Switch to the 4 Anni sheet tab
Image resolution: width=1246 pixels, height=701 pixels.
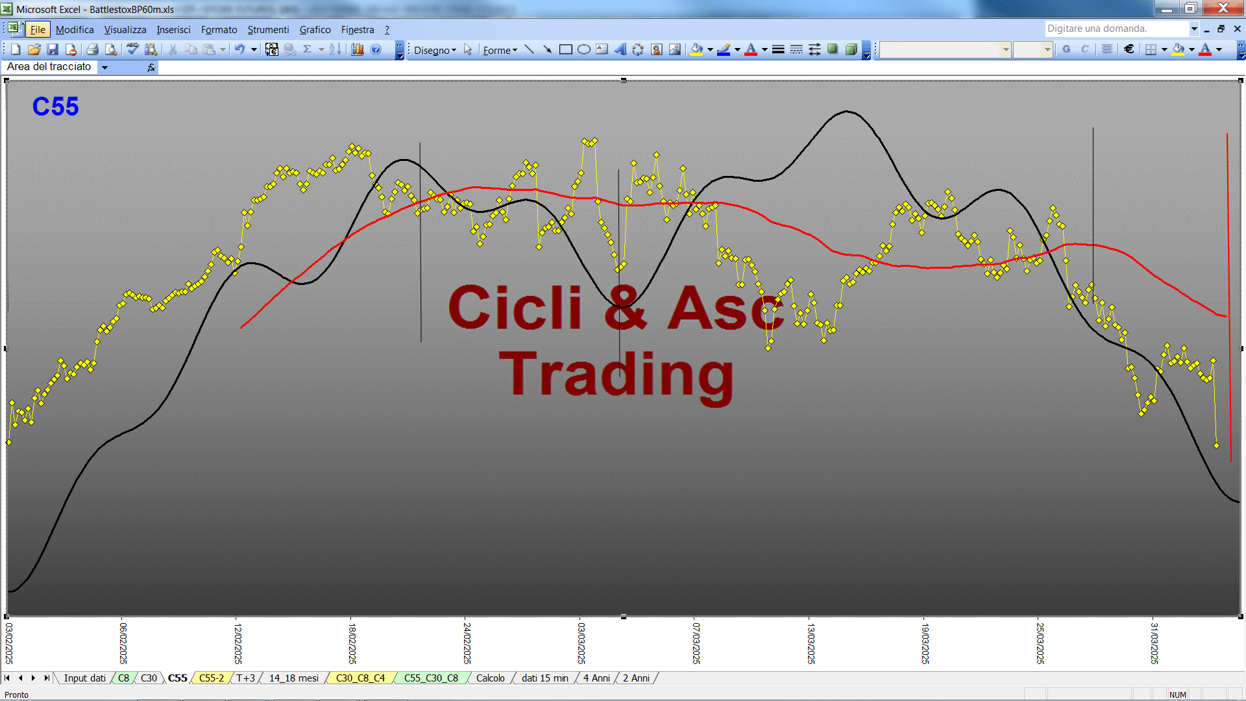point(596,678)
